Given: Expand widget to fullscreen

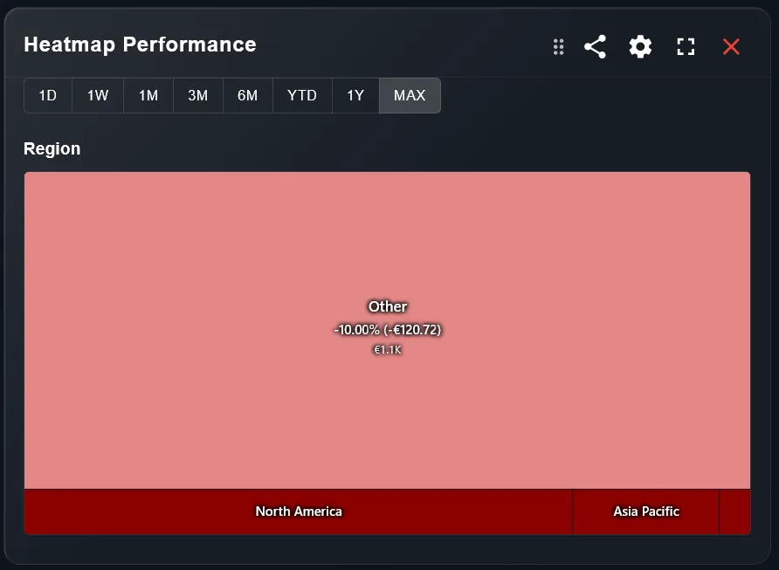Looking at the screenshot, I should click(686, 46).
